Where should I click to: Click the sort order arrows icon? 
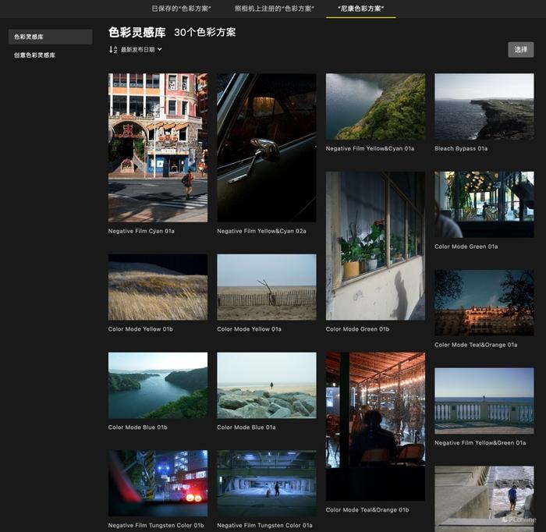coord(113,49)
